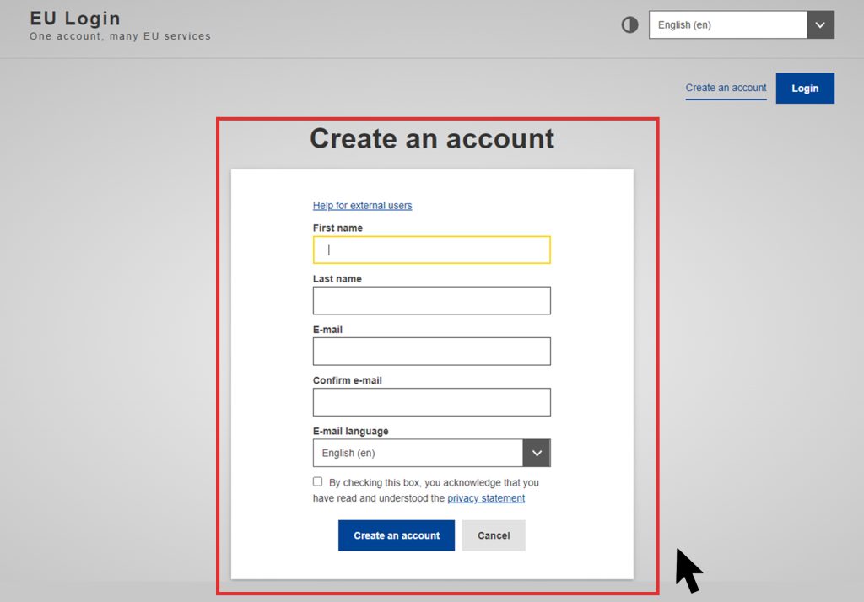Expand the E-mail language dropdown arrow
864x602 pixels.
pyautogui.click(x=537, y=453)
